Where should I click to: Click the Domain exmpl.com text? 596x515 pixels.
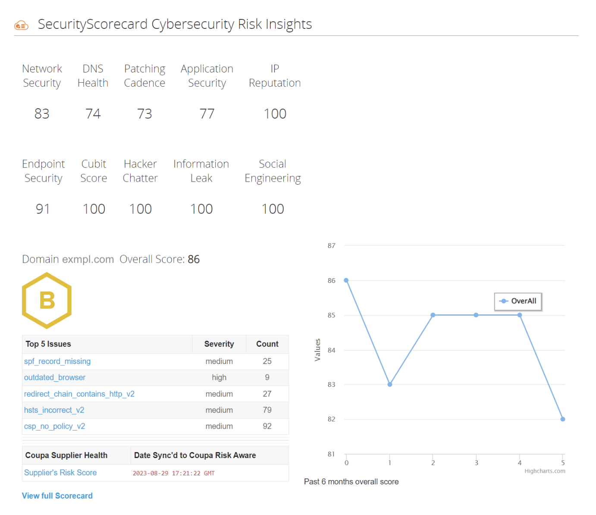click(68, 259)
